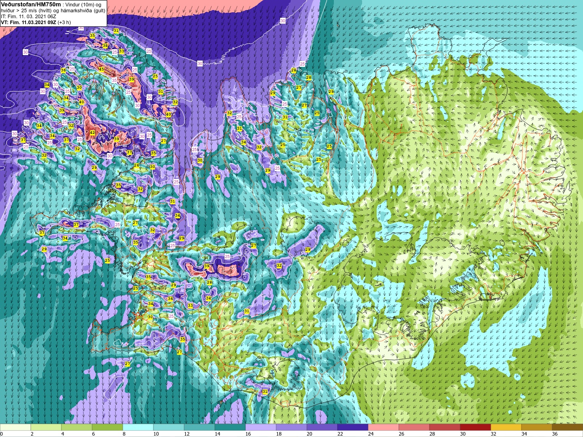The image size is (583, 437).
Task: Click the VT: Fim. 11.03.2021 09Z line
Action: coord(36,22)
